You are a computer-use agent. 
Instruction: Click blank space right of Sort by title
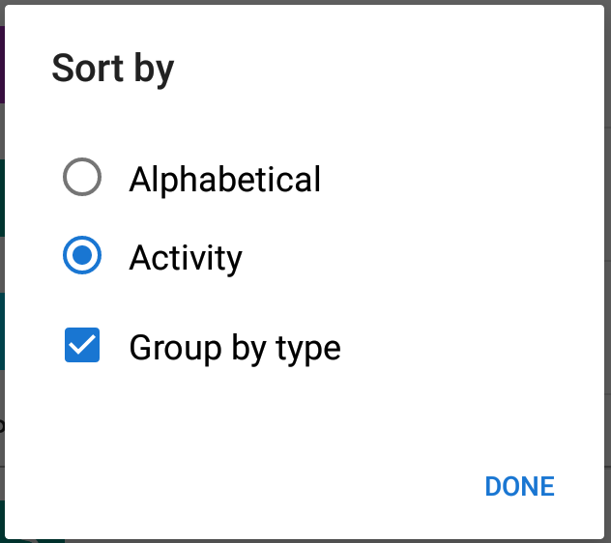pyautogui.click(x=387, y=69)
